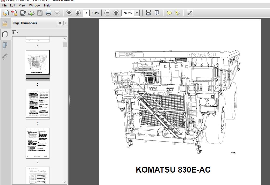
Task: Collapse the Page Thumbnails panel
Action: tap(60, 23)
